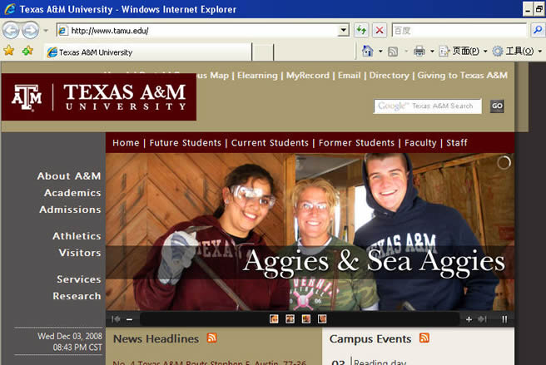Screen dimensions: 546x365
Task: Open the Email link
Action: point(349,75)
